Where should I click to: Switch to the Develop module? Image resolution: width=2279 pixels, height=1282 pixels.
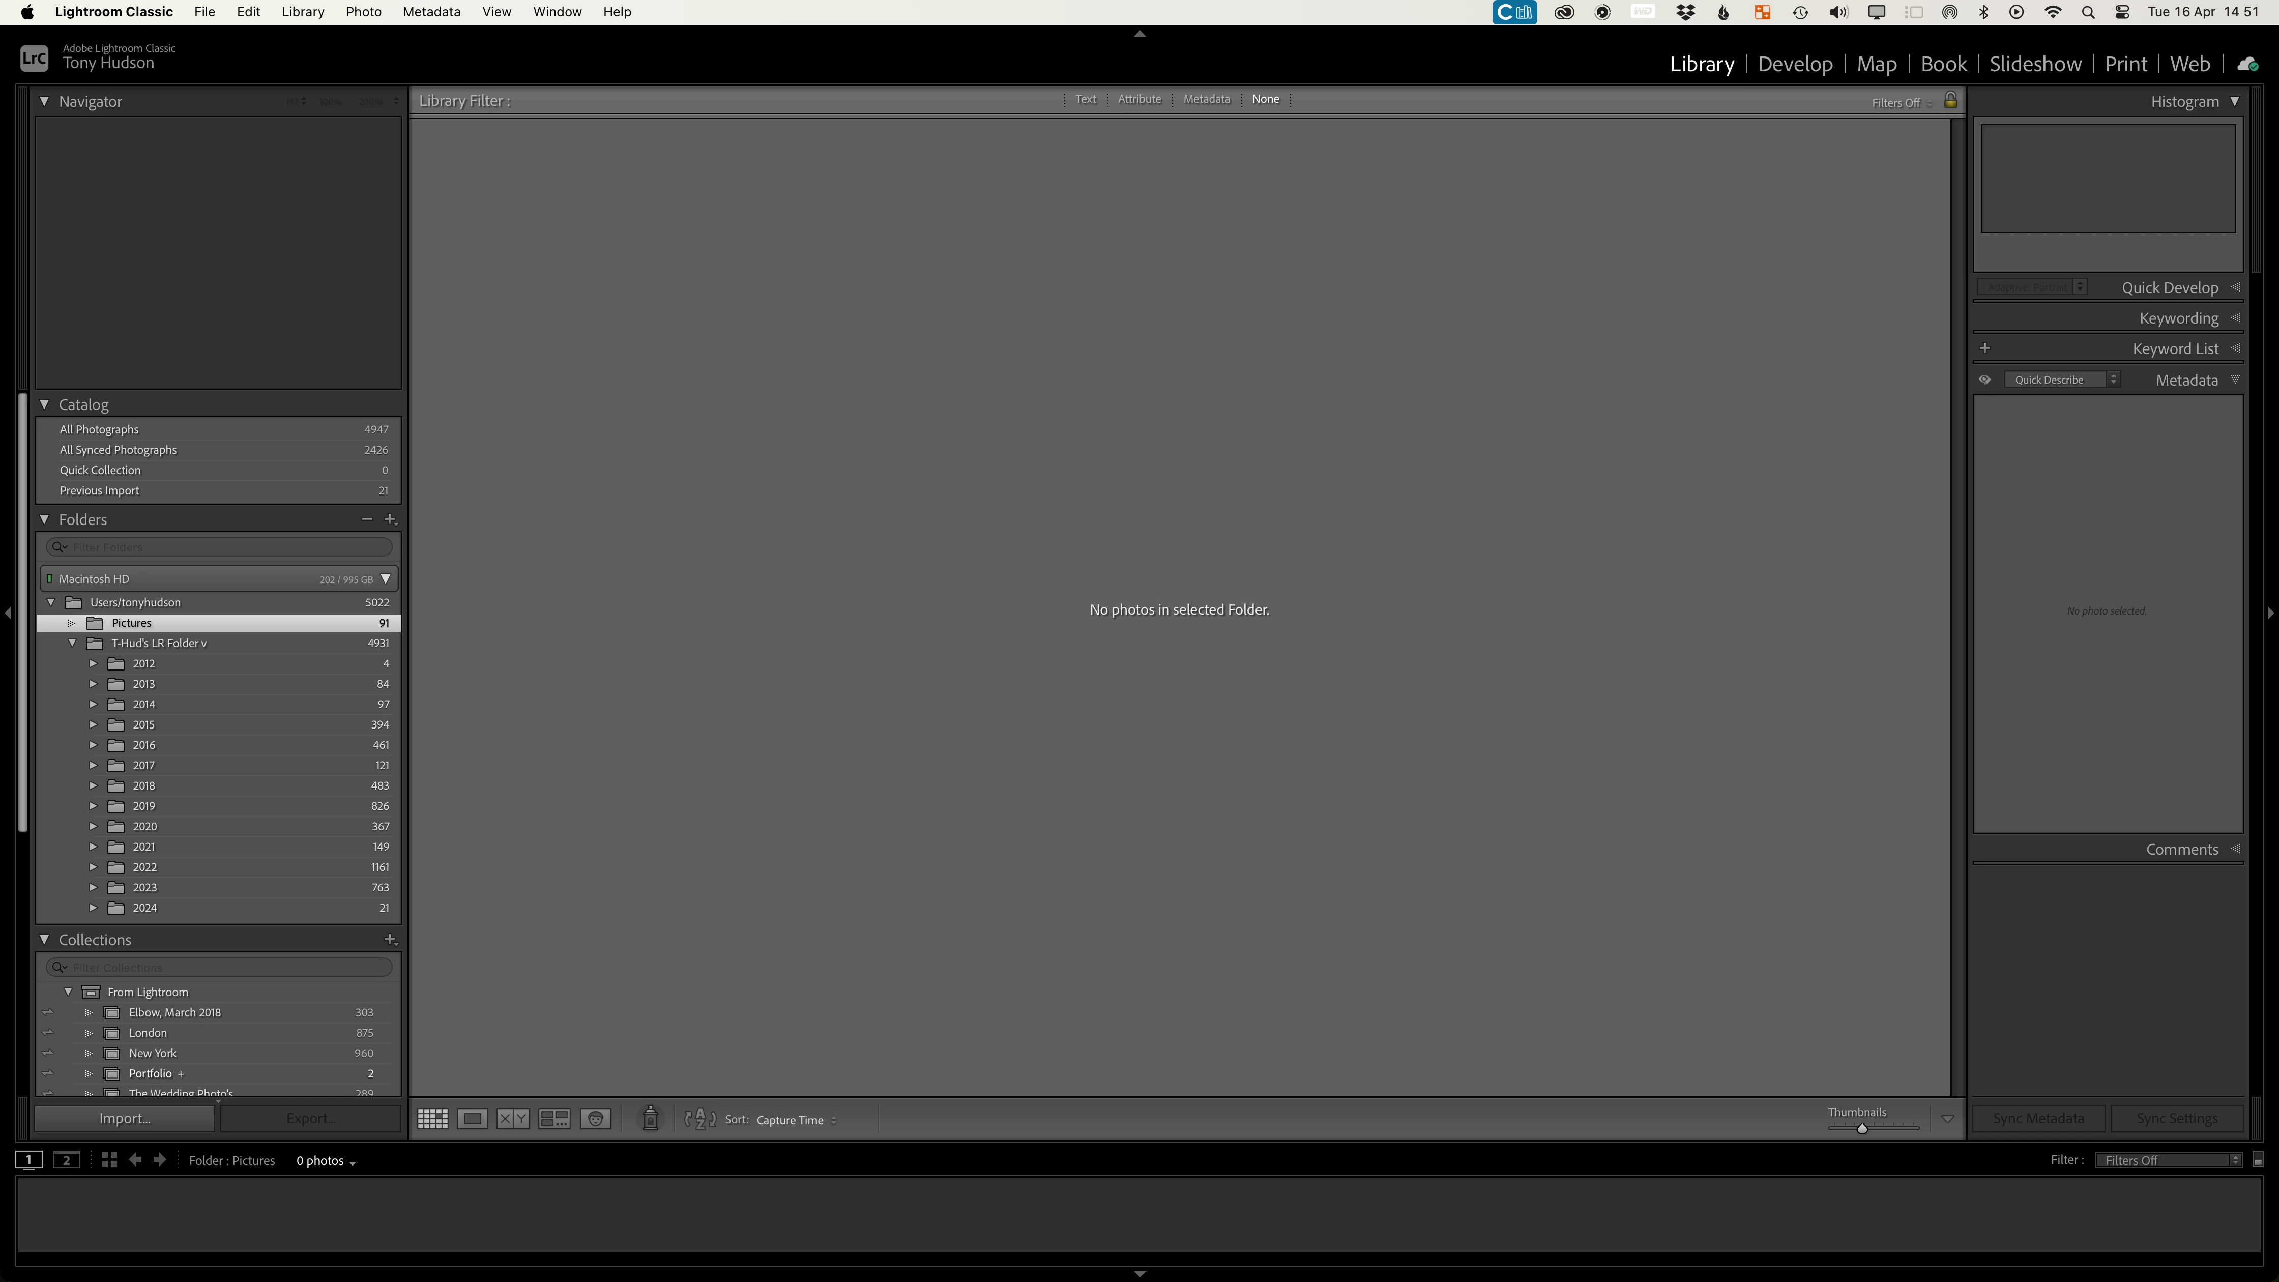(1795, 64)
